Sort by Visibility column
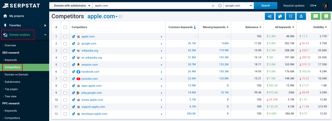Viewport: 332px width, 121px height. (320, 27)
